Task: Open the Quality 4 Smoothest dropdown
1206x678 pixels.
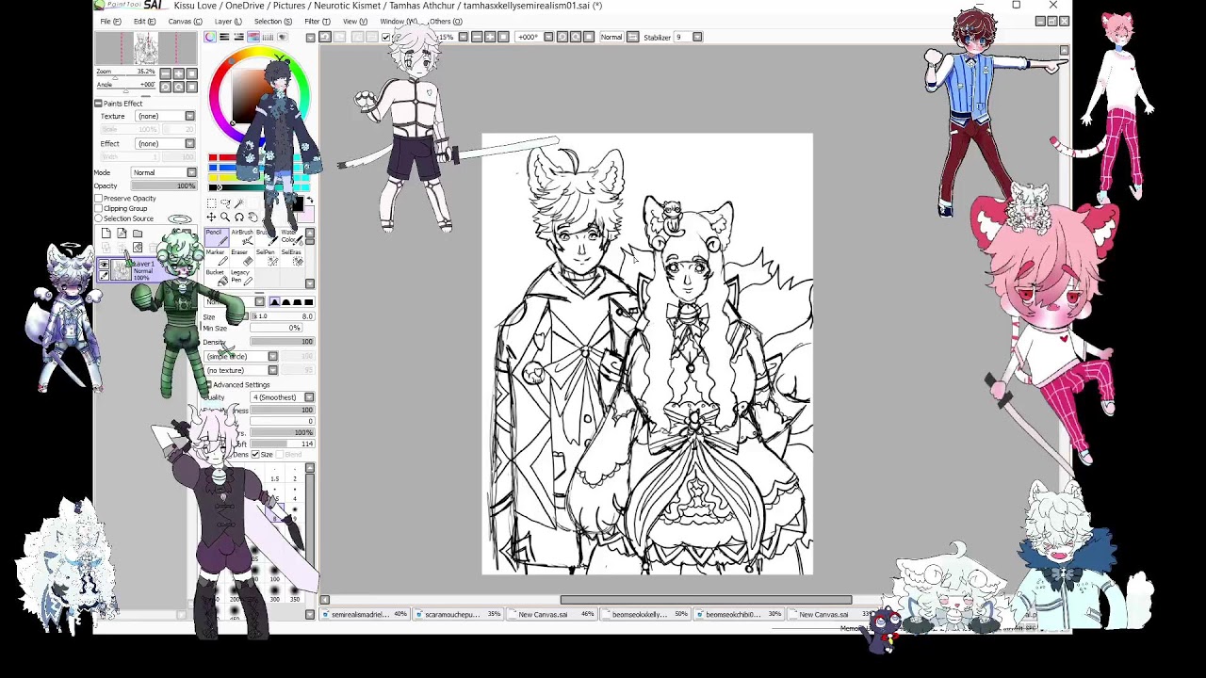Action: (x=283, y=397)
